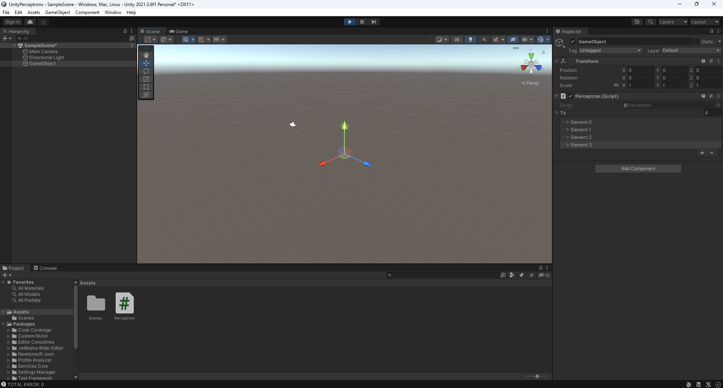Open the Undo History panel icon
Image resolution: width=723 pixels, height=388 pixels.
click(x=637, y=21)
